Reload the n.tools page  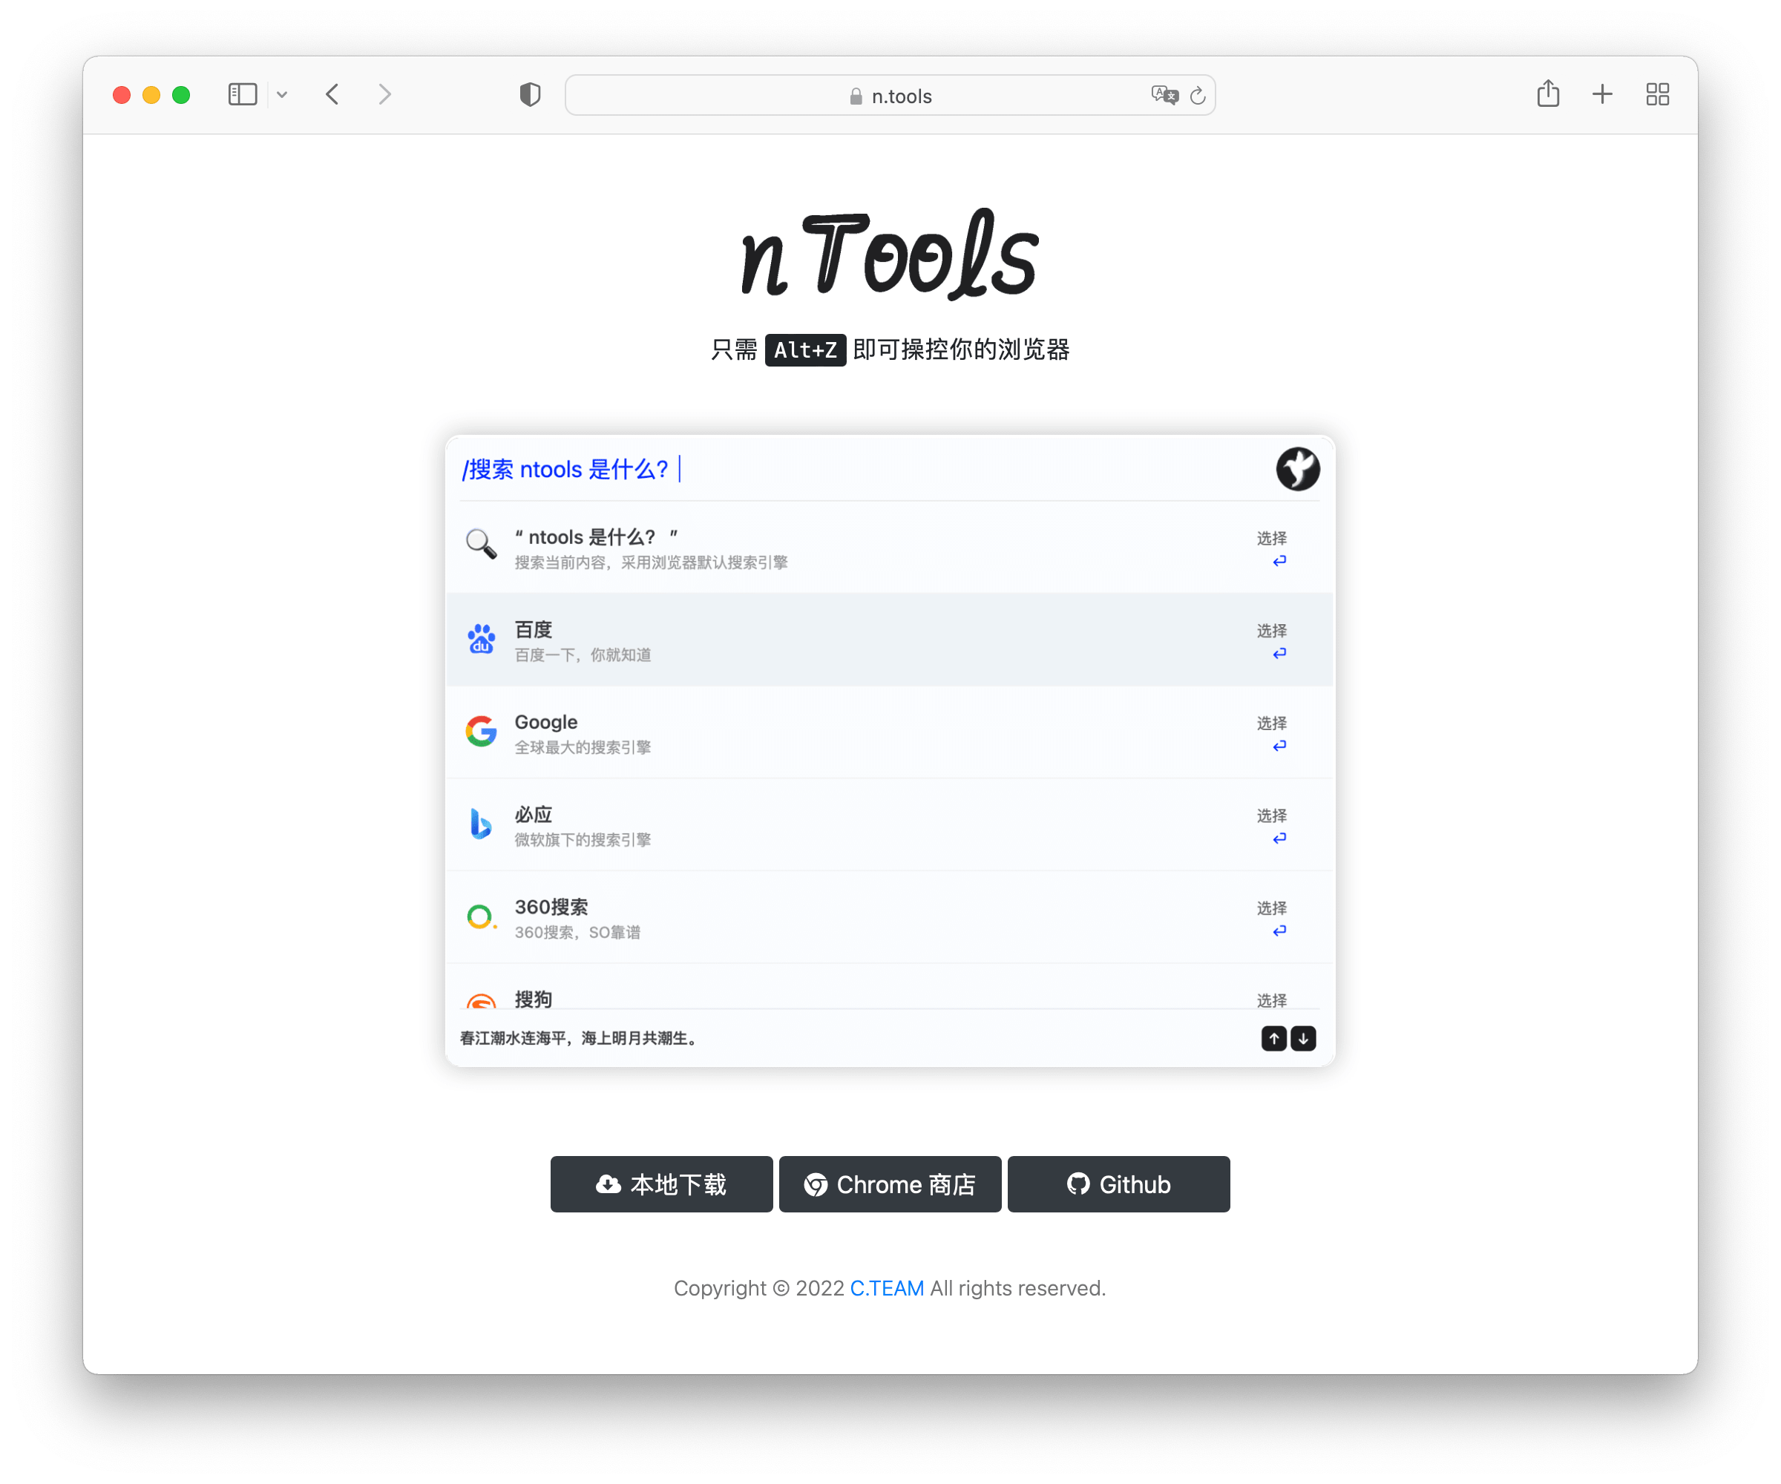click(1198, 96)
